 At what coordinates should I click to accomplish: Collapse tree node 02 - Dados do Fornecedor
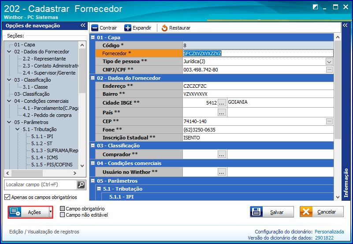pyautogui.click(x=9, y=52)
